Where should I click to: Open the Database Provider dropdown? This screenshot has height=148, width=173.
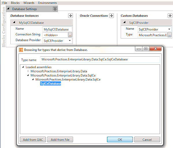[70, 41]
